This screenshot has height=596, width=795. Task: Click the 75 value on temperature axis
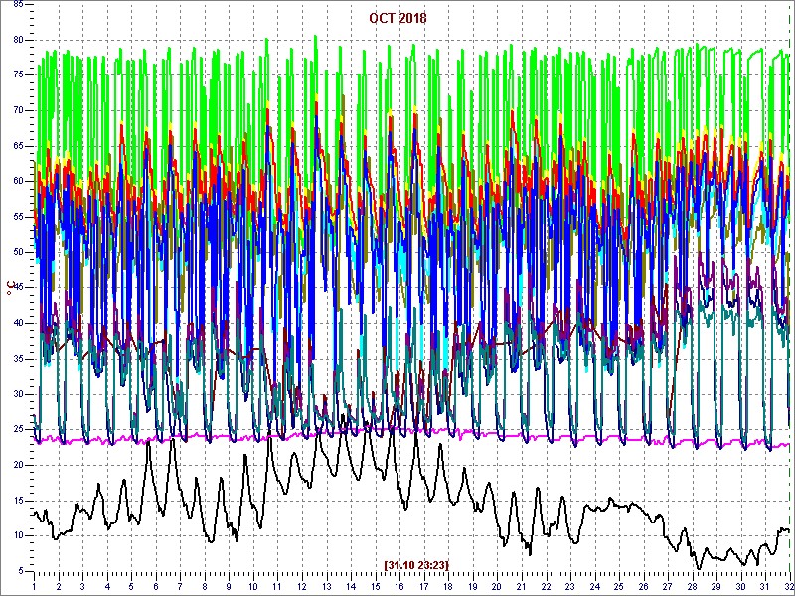(x=18, y=75)
